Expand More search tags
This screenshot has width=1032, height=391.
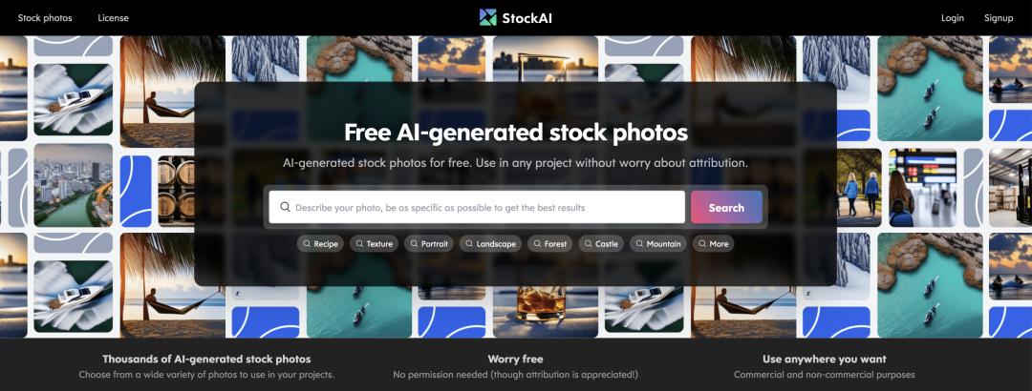point(714,244)
